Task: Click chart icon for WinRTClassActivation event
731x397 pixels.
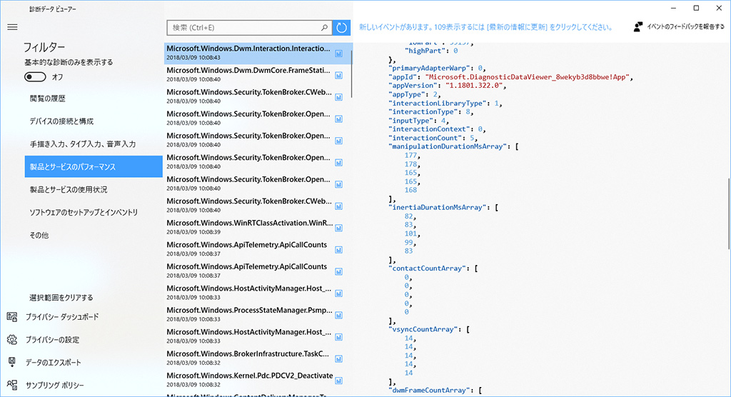Action: click(x=339, y=228)
